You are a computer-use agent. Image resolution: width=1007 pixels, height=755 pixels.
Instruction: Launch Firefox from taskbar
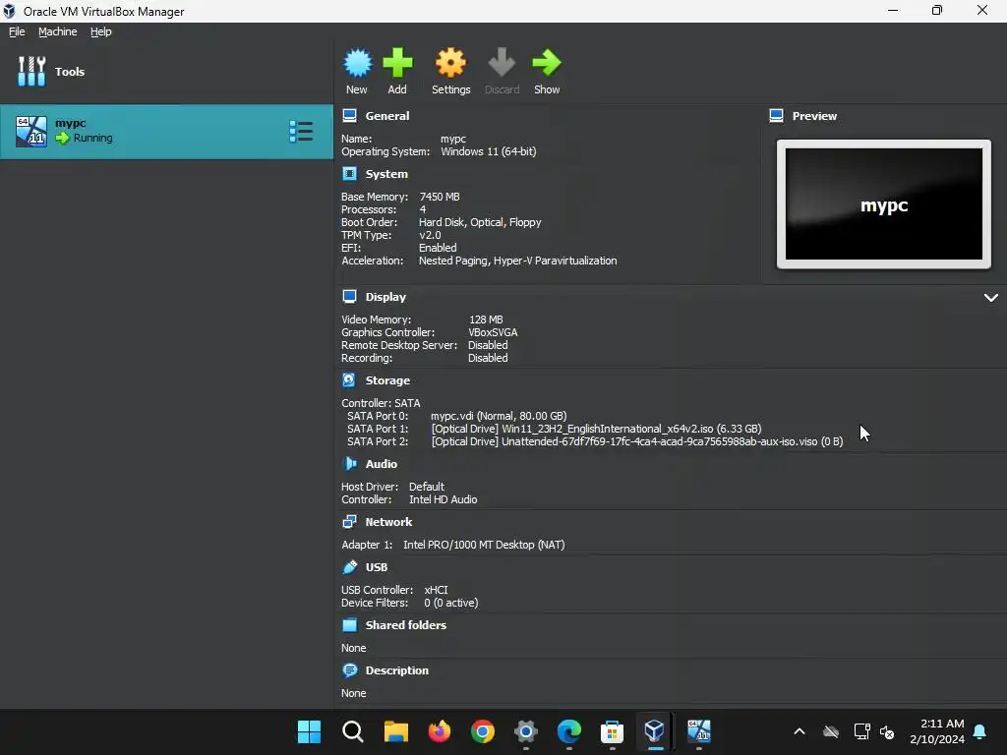tap(440, 731)
